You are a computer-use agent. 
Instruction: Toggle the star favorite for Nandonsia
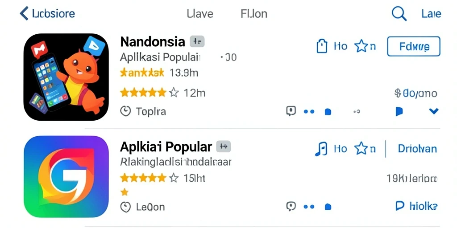361,46
